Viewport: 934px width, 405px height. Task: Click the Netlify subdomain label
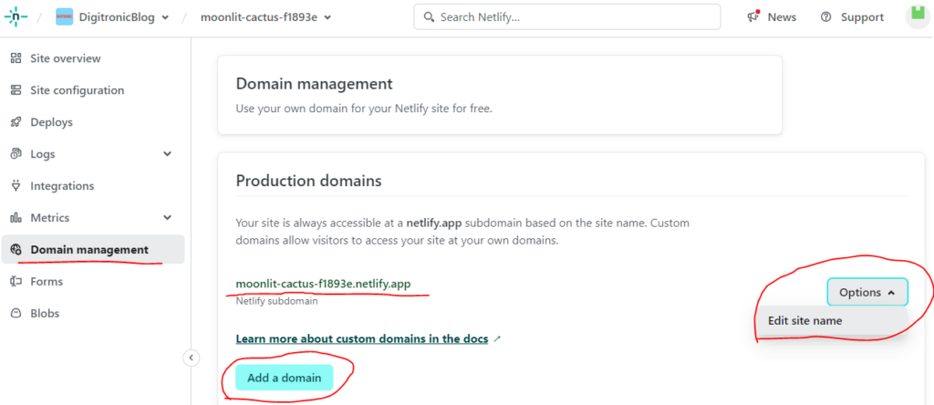[x=276, y=301]
